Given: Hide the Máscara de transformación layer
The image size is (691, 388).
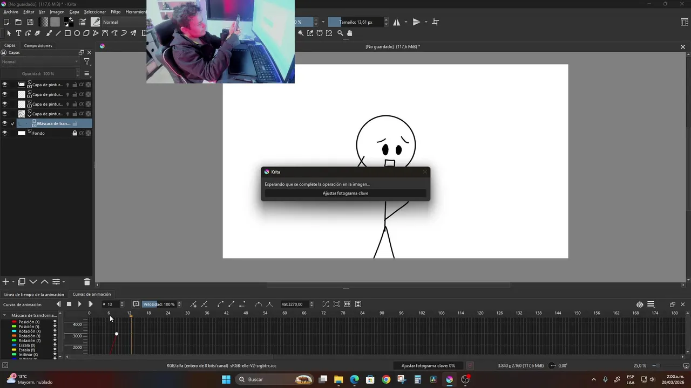Looking at the screenshot, I should (x=5, y=123).
